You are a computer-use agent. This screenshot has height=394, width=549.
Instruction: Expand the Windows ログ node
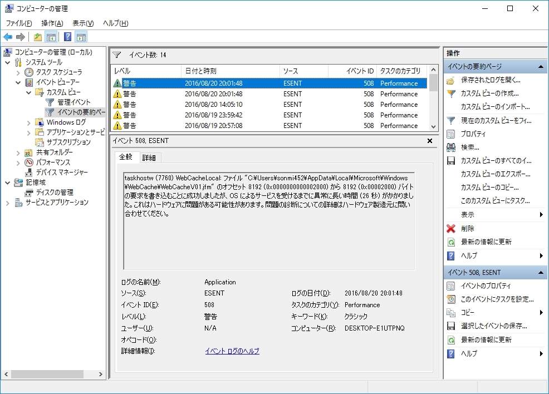(x=29, y=123)
